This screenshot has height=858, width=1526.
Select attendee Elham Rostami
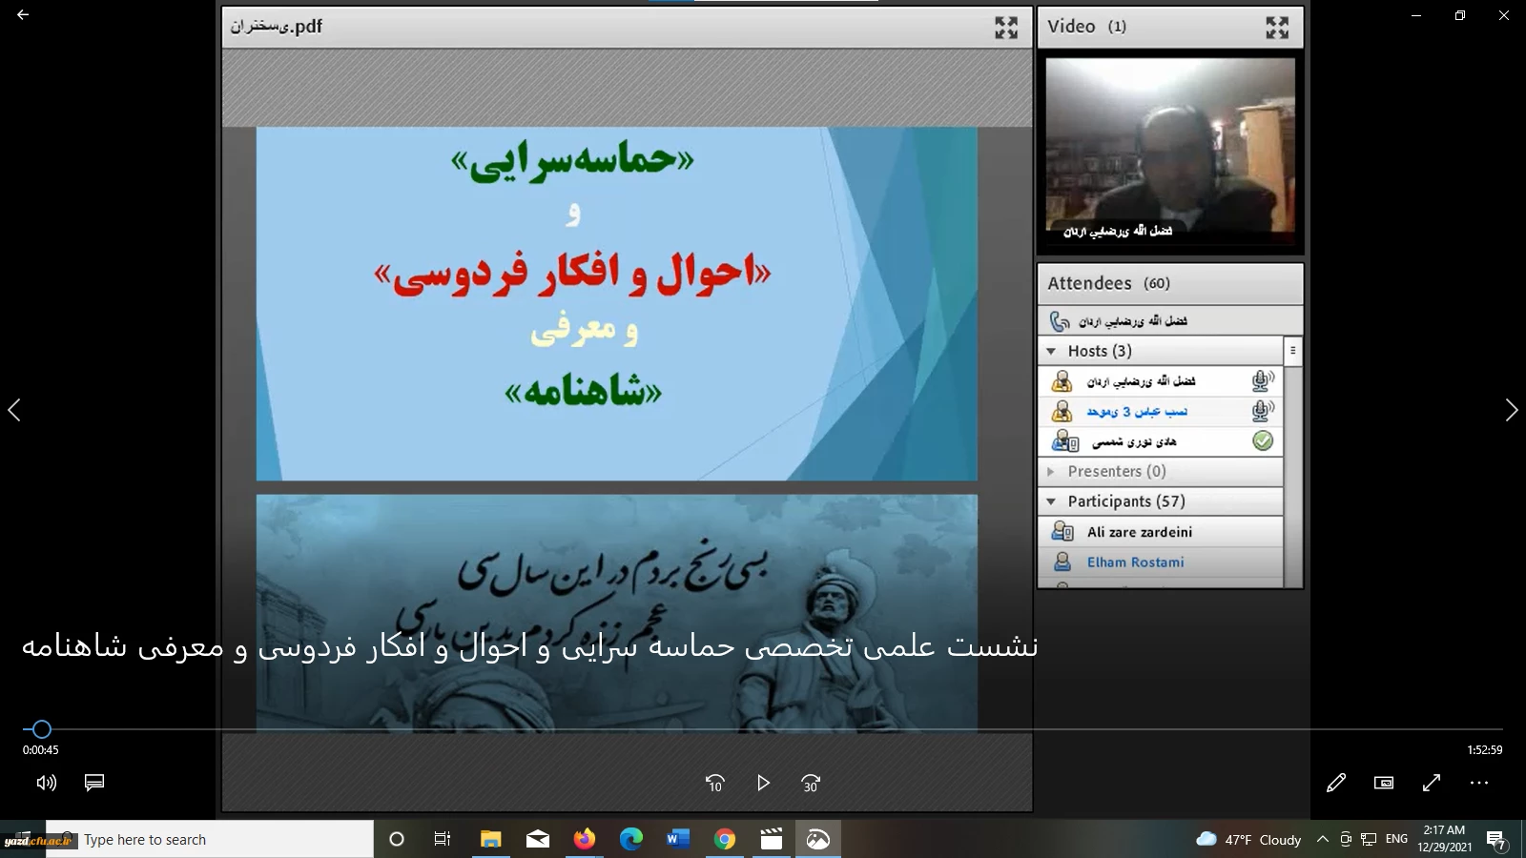pyautogui.click(x=1135, y=562)
